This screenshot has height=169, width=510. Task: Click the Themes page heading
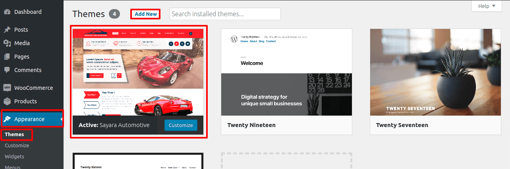tap(89, 14)
